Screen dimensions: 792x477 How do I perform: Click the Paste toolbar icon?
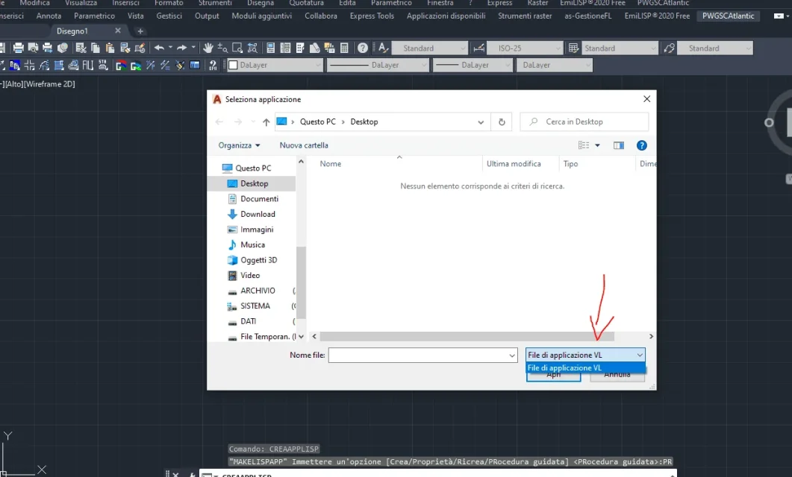(x=110, y=48)
